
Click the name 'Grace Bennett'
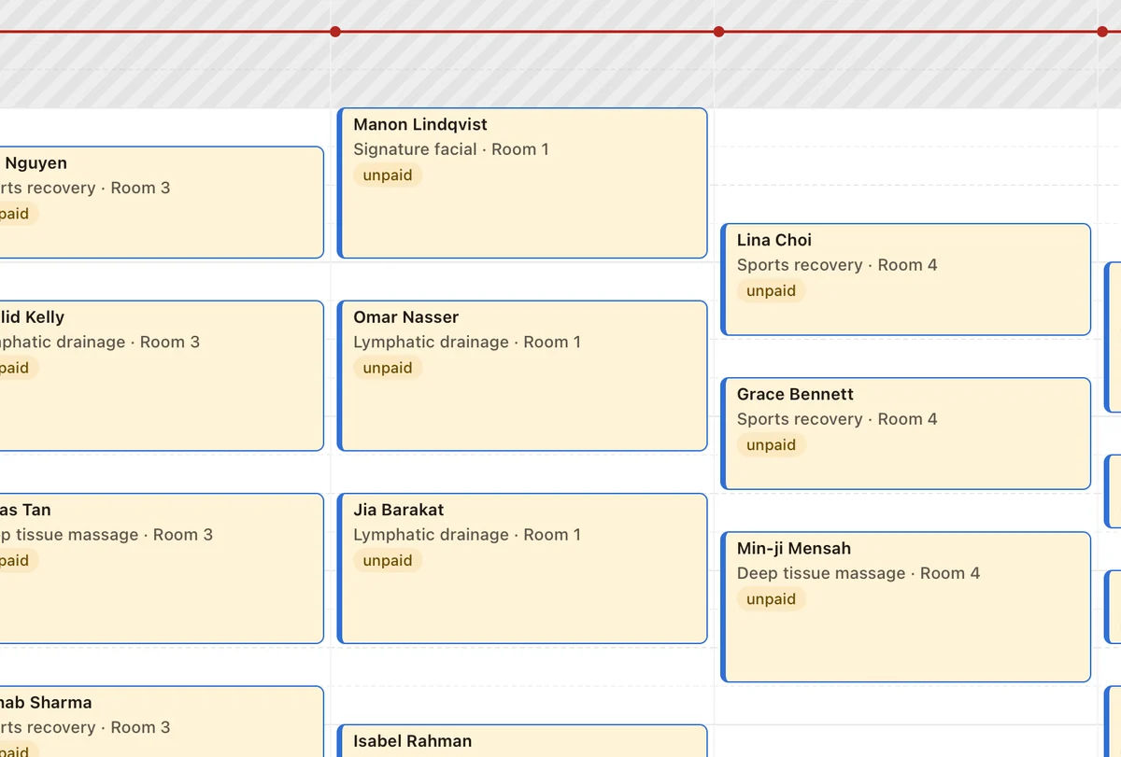click(x=795, y=394)
